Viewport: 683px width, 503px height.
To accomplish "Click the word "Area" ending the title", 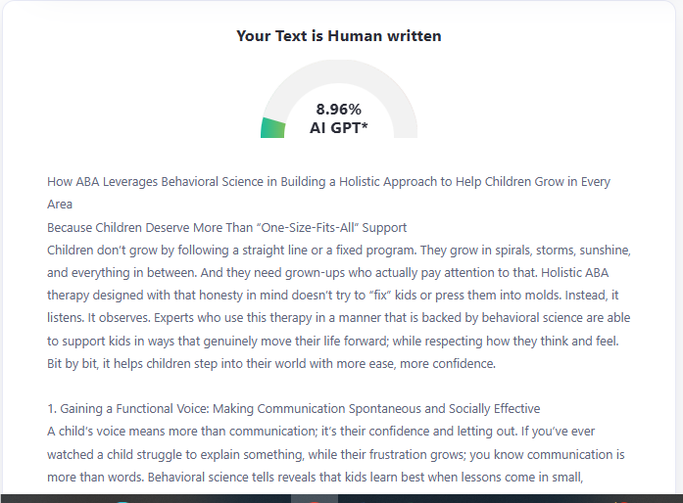I will pos(60,205).
